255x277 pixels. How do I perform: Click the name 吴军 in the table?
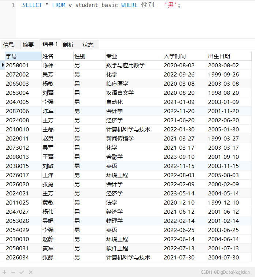click(x=58, y=148)
